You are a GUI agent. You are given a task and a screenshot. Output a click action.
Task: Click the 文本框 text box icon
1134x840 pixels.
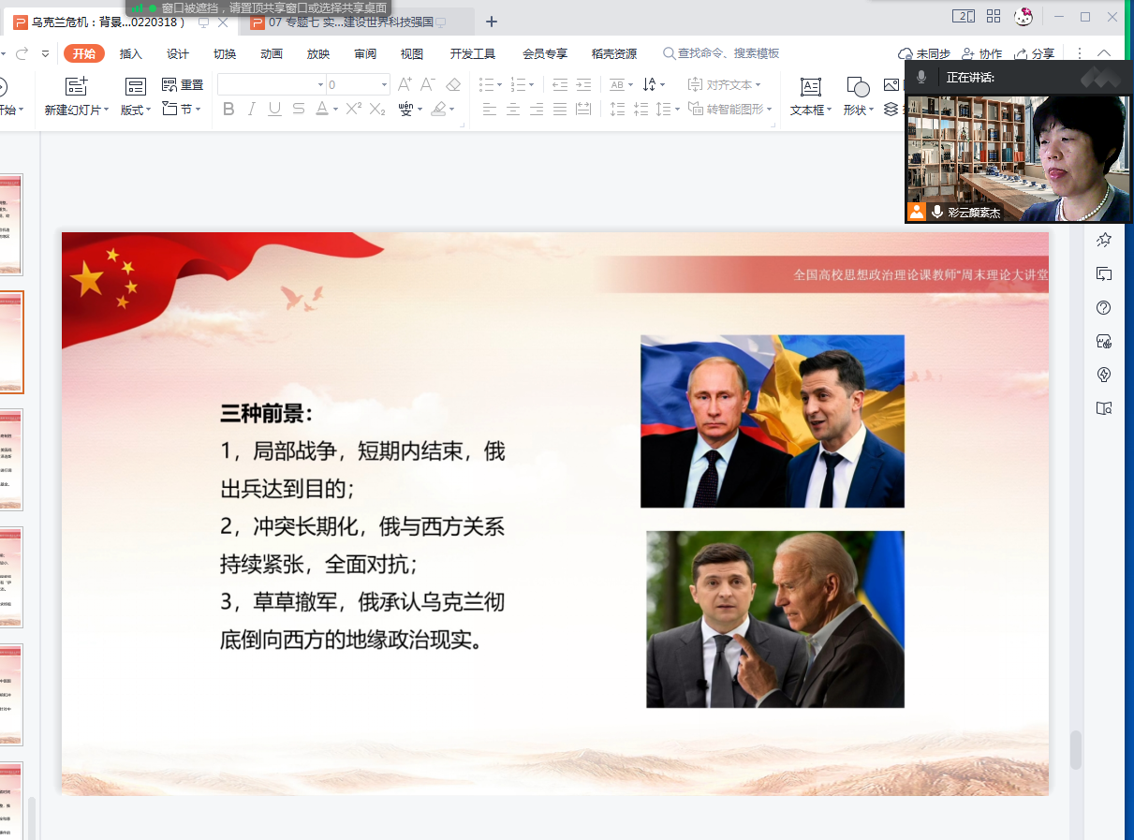pos(810,87)
